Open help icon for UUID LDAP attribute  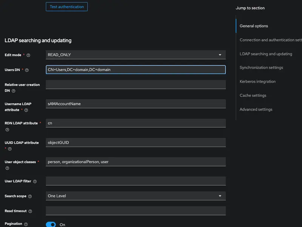(10, 149)
